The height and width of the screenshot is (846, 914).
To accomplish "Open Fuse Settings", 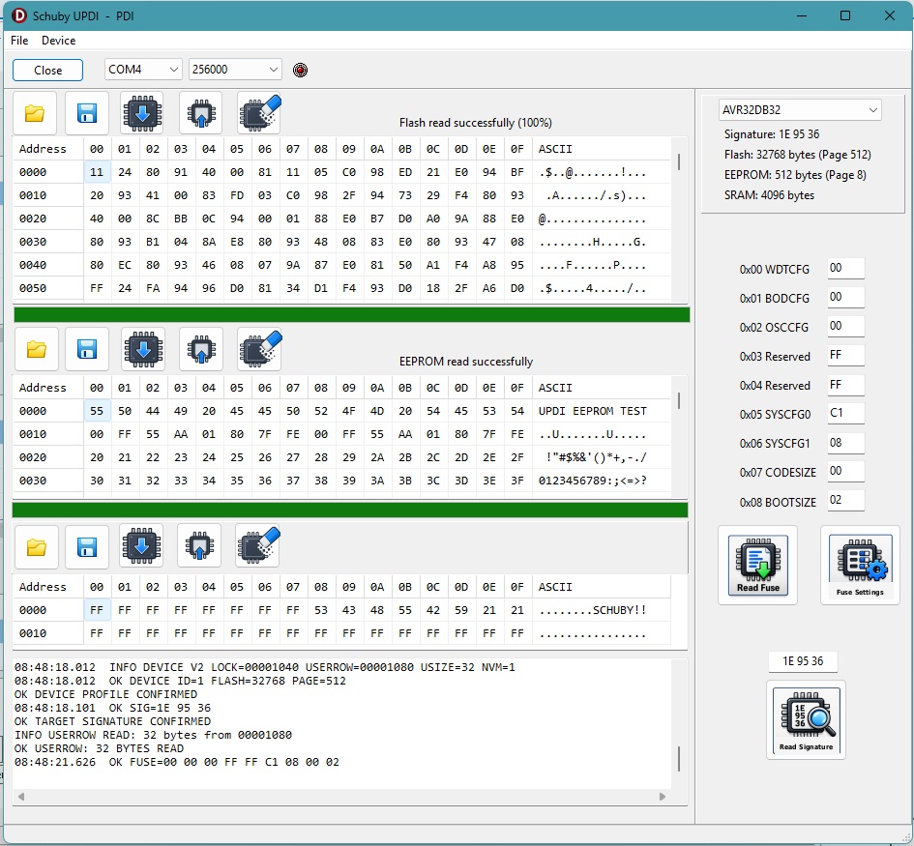I will pyautogui.click(x=861, y=566).
